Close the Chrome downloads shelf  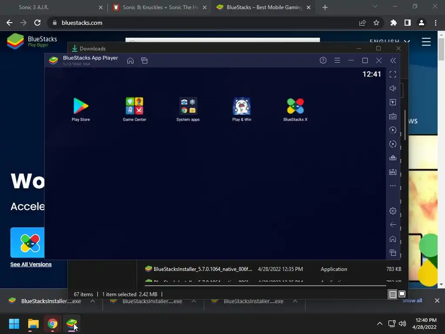[x=437, y=301]
